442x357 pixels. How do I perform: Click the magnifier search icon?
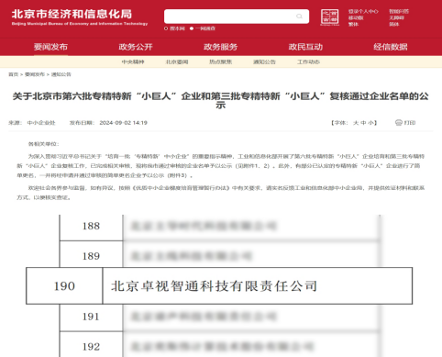(299, 17)
